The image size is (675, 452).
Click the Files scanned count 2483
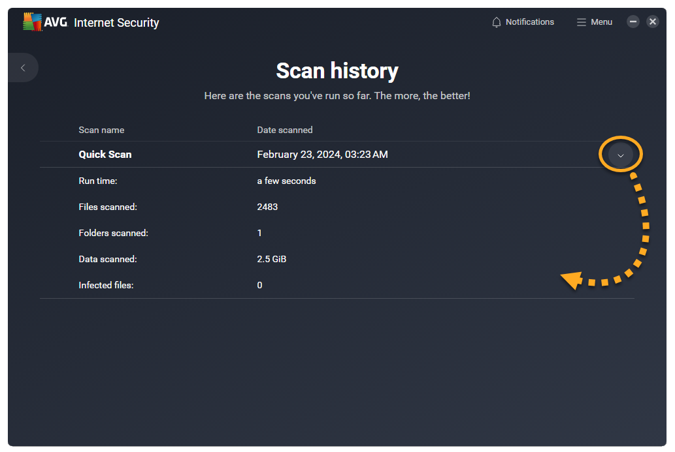[x=267, y=207]
